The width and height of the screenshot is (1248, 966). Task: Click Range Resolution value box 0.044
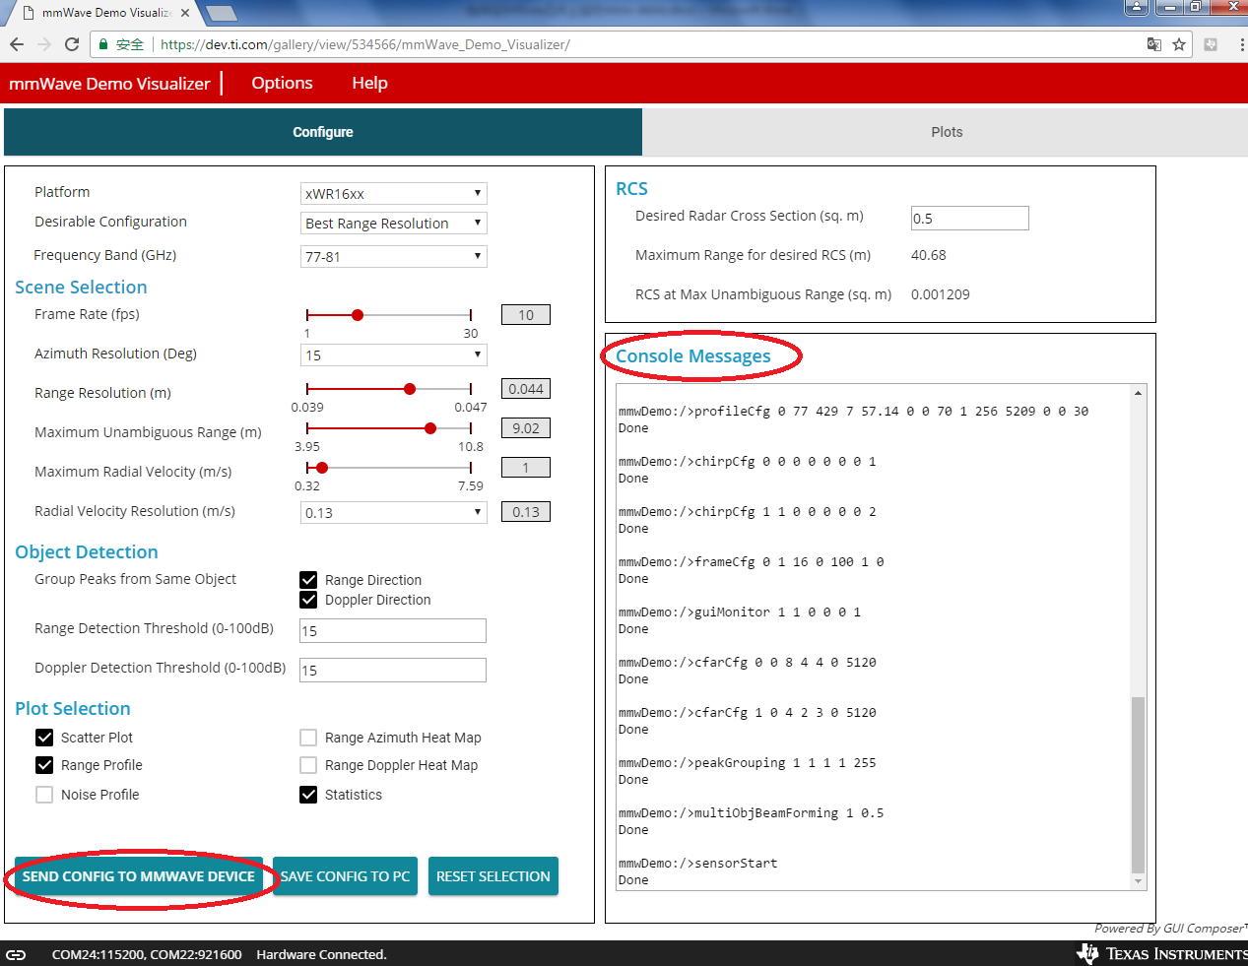tap(526, 389)
